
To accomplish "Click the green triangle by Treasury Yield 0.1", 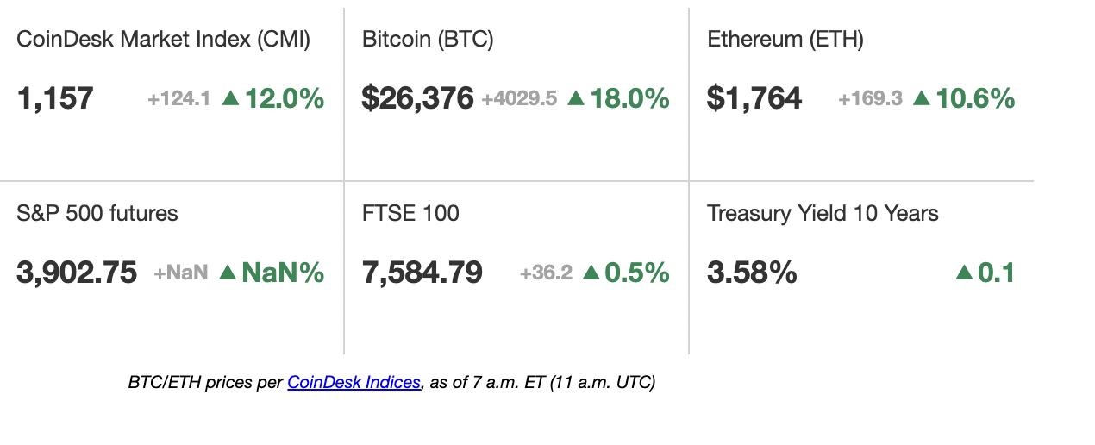I will pos(965,273).
